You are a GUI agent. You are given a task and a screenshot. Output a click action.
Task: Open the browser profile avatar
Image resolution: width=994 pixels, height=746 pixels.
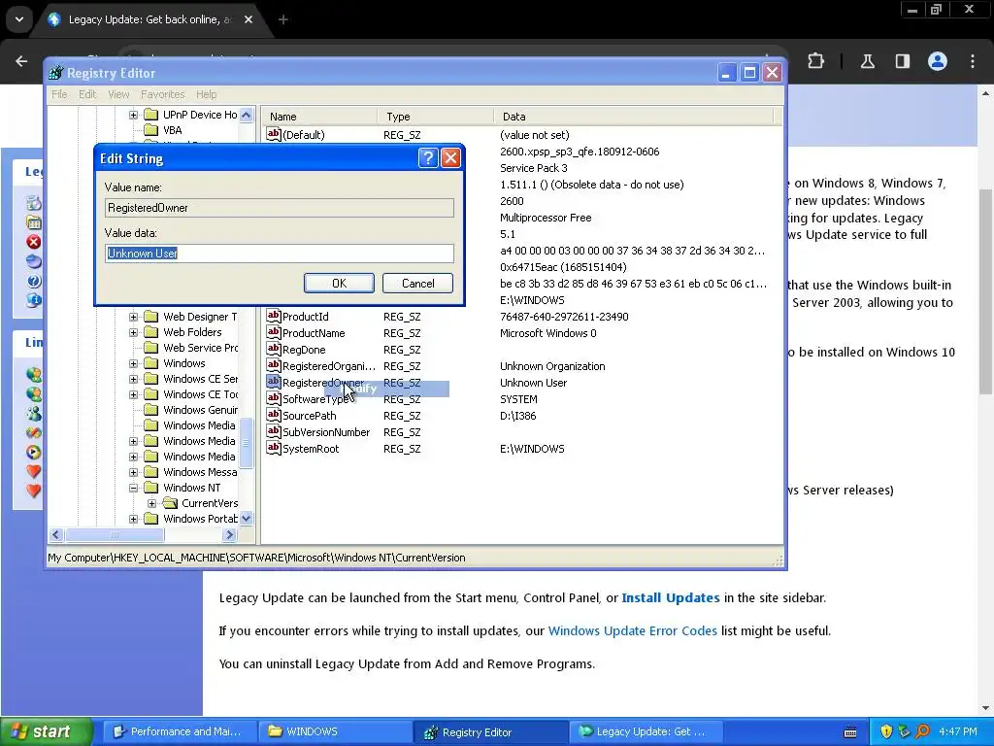click(x=938, y=61)
